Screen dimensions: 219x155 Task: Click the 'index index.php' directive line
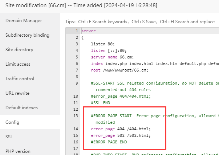155,64
